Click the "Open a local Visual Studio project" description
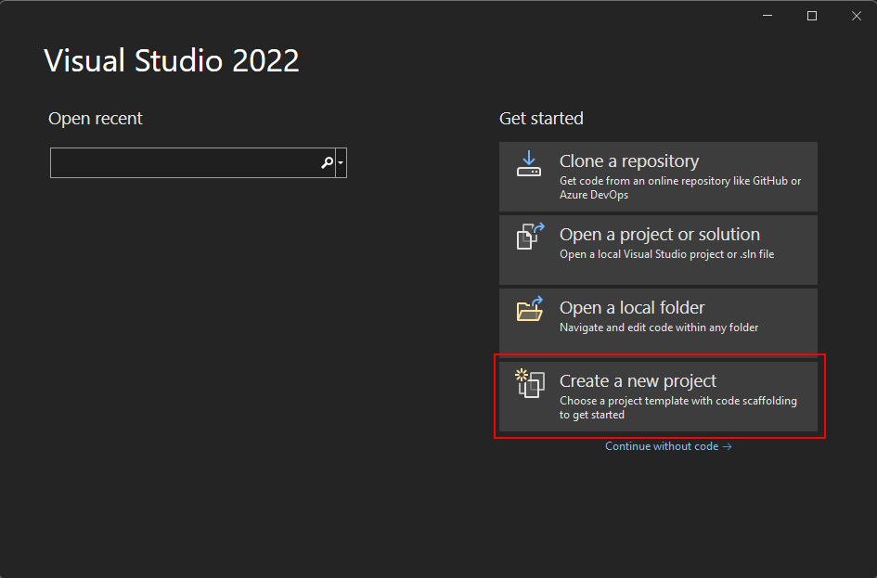This screenshot has width=877, height=578. [666, 254]
